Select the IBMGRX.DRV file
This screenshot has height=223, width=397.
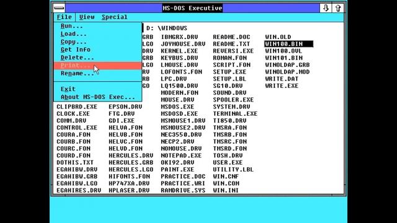coord(179,37)
